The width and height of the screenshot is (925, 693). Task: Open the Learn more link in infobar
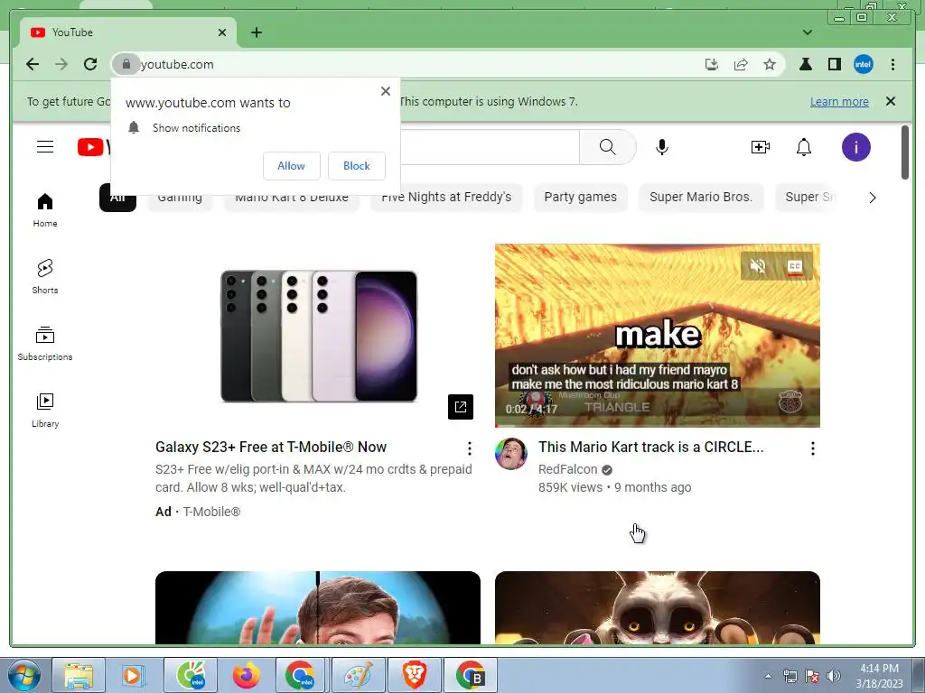839,101
